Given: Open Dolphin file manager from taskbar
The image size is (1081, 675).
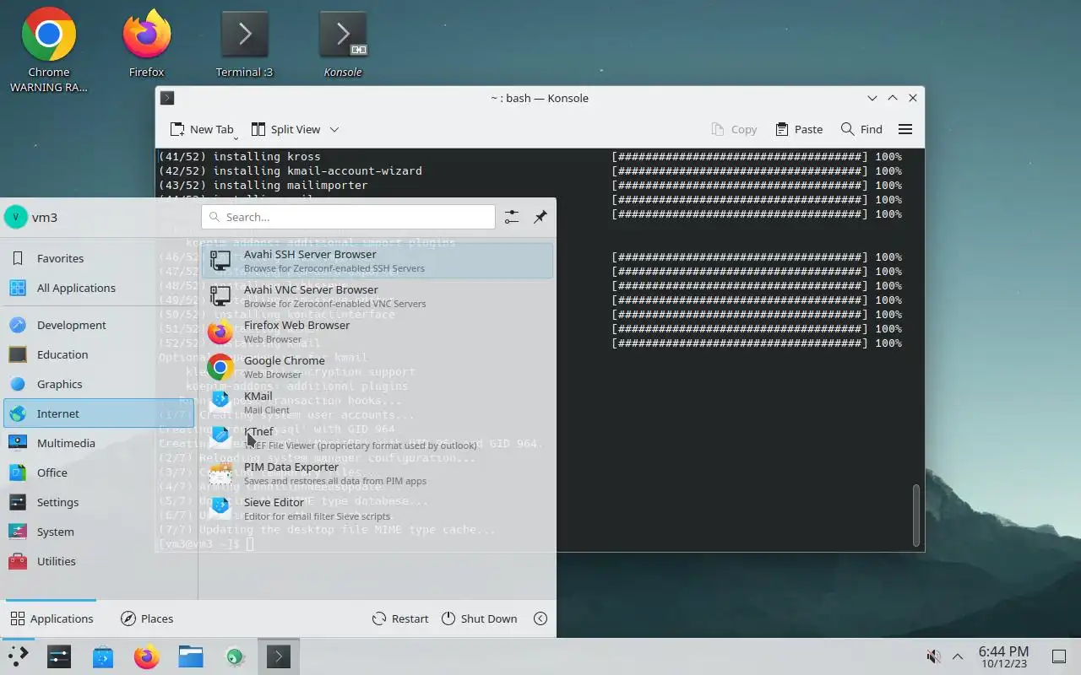Looking at the screenshot, I should click(x=191, y=656).
